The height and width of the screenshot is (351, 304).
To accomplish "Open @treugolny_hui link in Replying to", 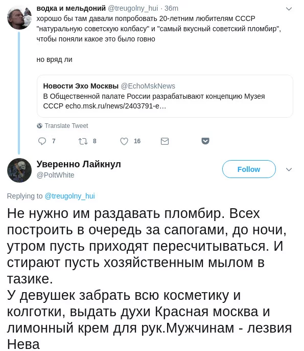I will [69, 196].
